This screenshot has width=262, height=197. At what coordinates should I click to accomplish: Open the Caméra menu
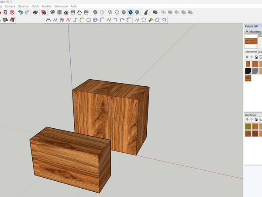point(10,6)
